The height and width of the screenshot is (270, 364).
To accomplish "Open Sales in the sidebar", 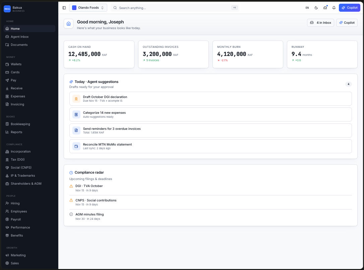I will [29, 263].
